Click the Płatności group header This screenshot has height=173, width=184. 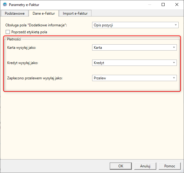(x=14, y=39)
